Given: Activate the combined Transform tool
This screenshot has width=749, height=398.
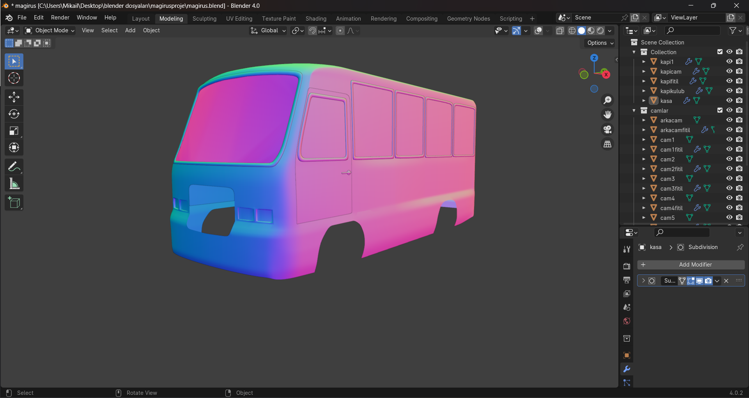Looking at the screenshot, I should 14,147.
